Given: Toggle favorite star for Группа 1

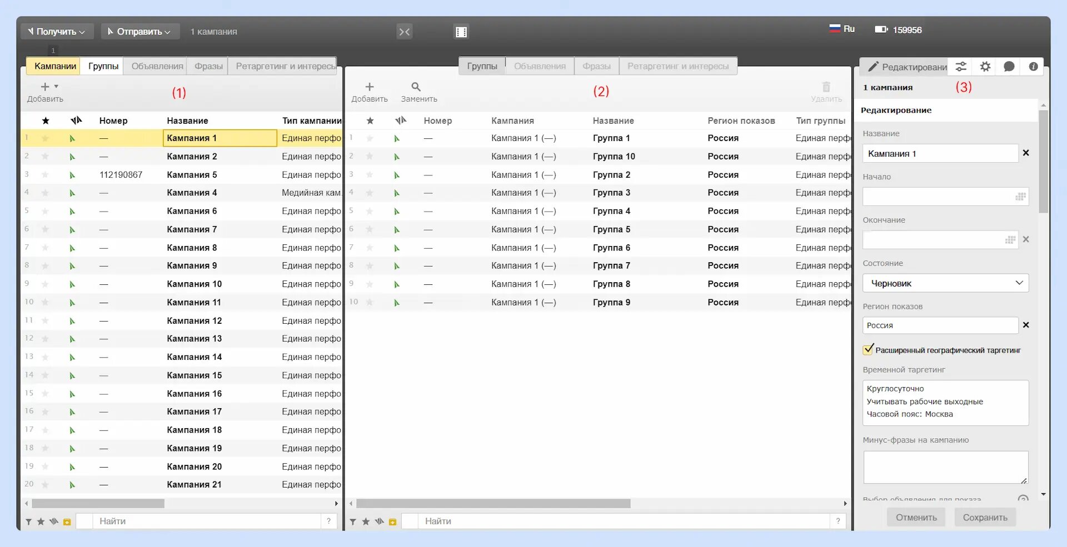Looking at the screenshot, I should 370,138.
